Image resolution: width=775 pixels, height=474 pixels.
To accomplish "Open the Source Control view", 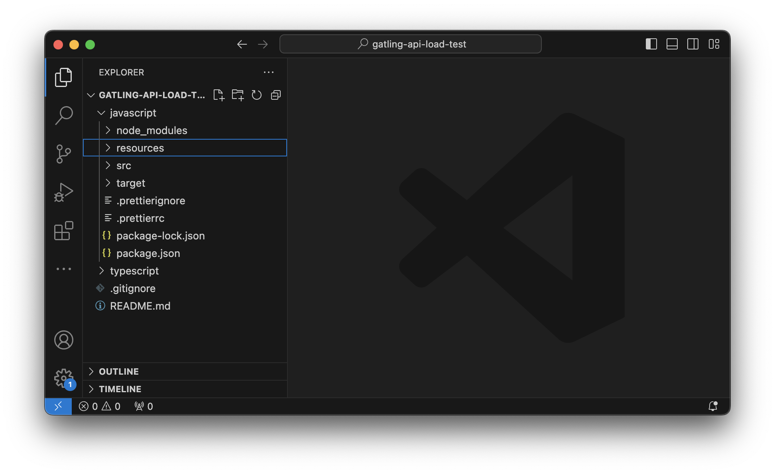I will (63, 154).
